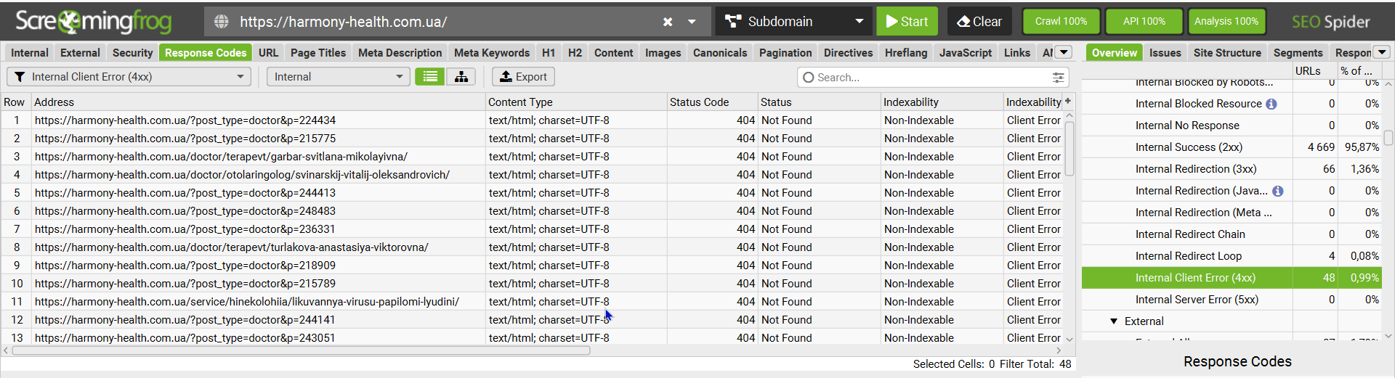Image resolution: width=1395 pixels, height=378 pixels.
Task: Open the Internal Client Error (4xx) filter dropdown
Action: 129,77
